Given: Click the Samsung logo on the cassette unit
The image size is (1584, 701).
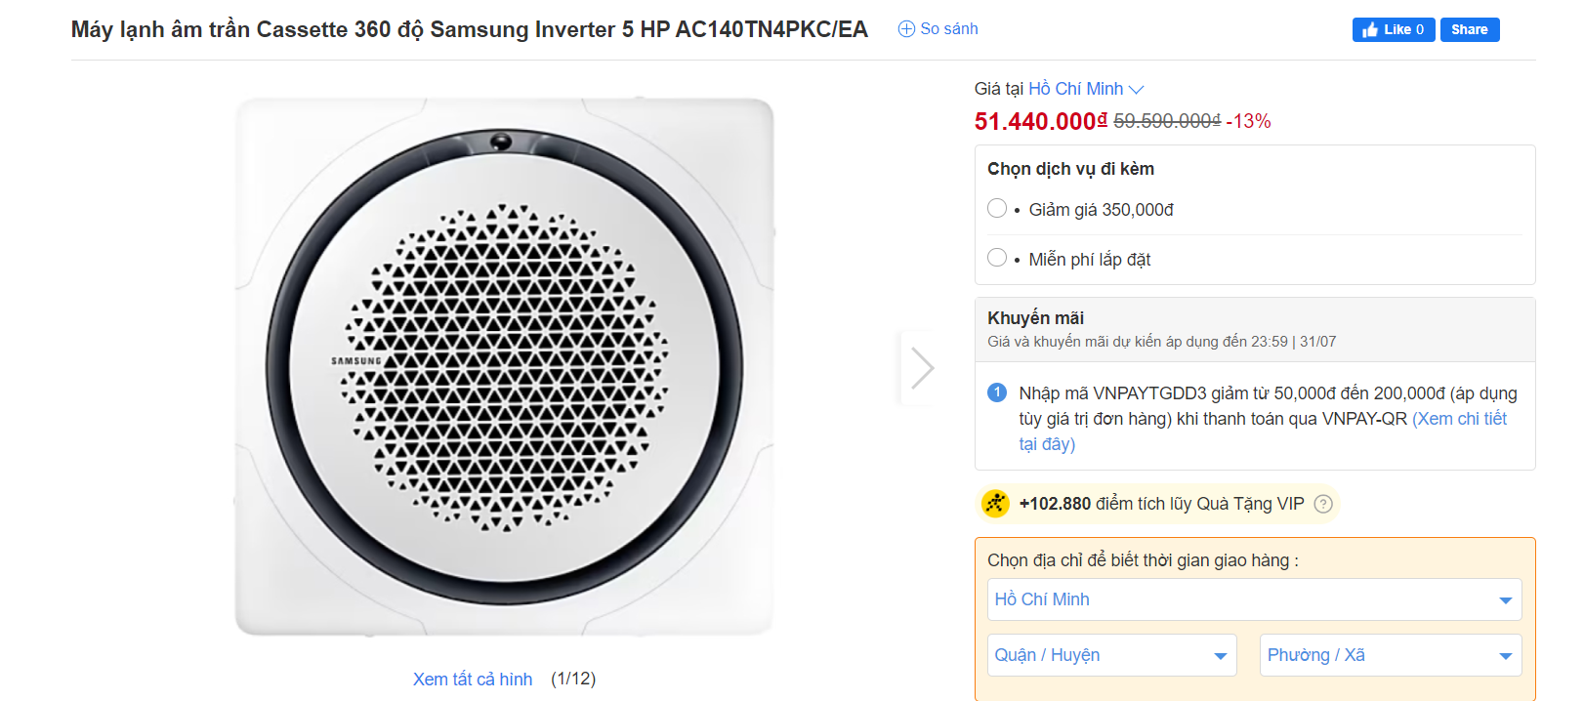Looking at the screenshot, I should 356,361.
